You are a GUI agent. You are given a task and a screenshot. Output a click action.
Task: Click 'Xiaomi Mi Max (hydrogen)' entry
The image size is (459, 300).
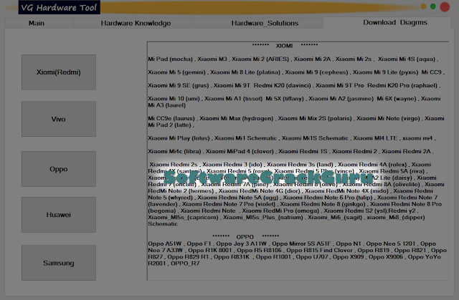(236, 119)
